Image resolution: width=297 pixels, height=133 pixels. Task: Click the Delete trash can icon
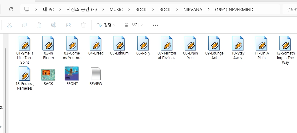click(x=83, y=25)
